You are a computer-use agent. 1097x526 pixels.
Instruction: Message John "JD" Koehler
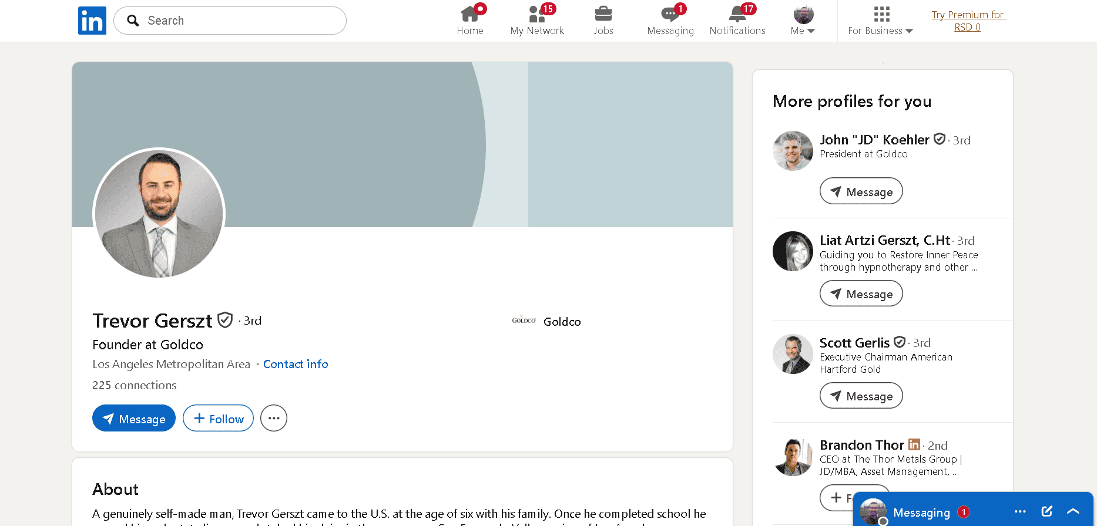point(861,191)
